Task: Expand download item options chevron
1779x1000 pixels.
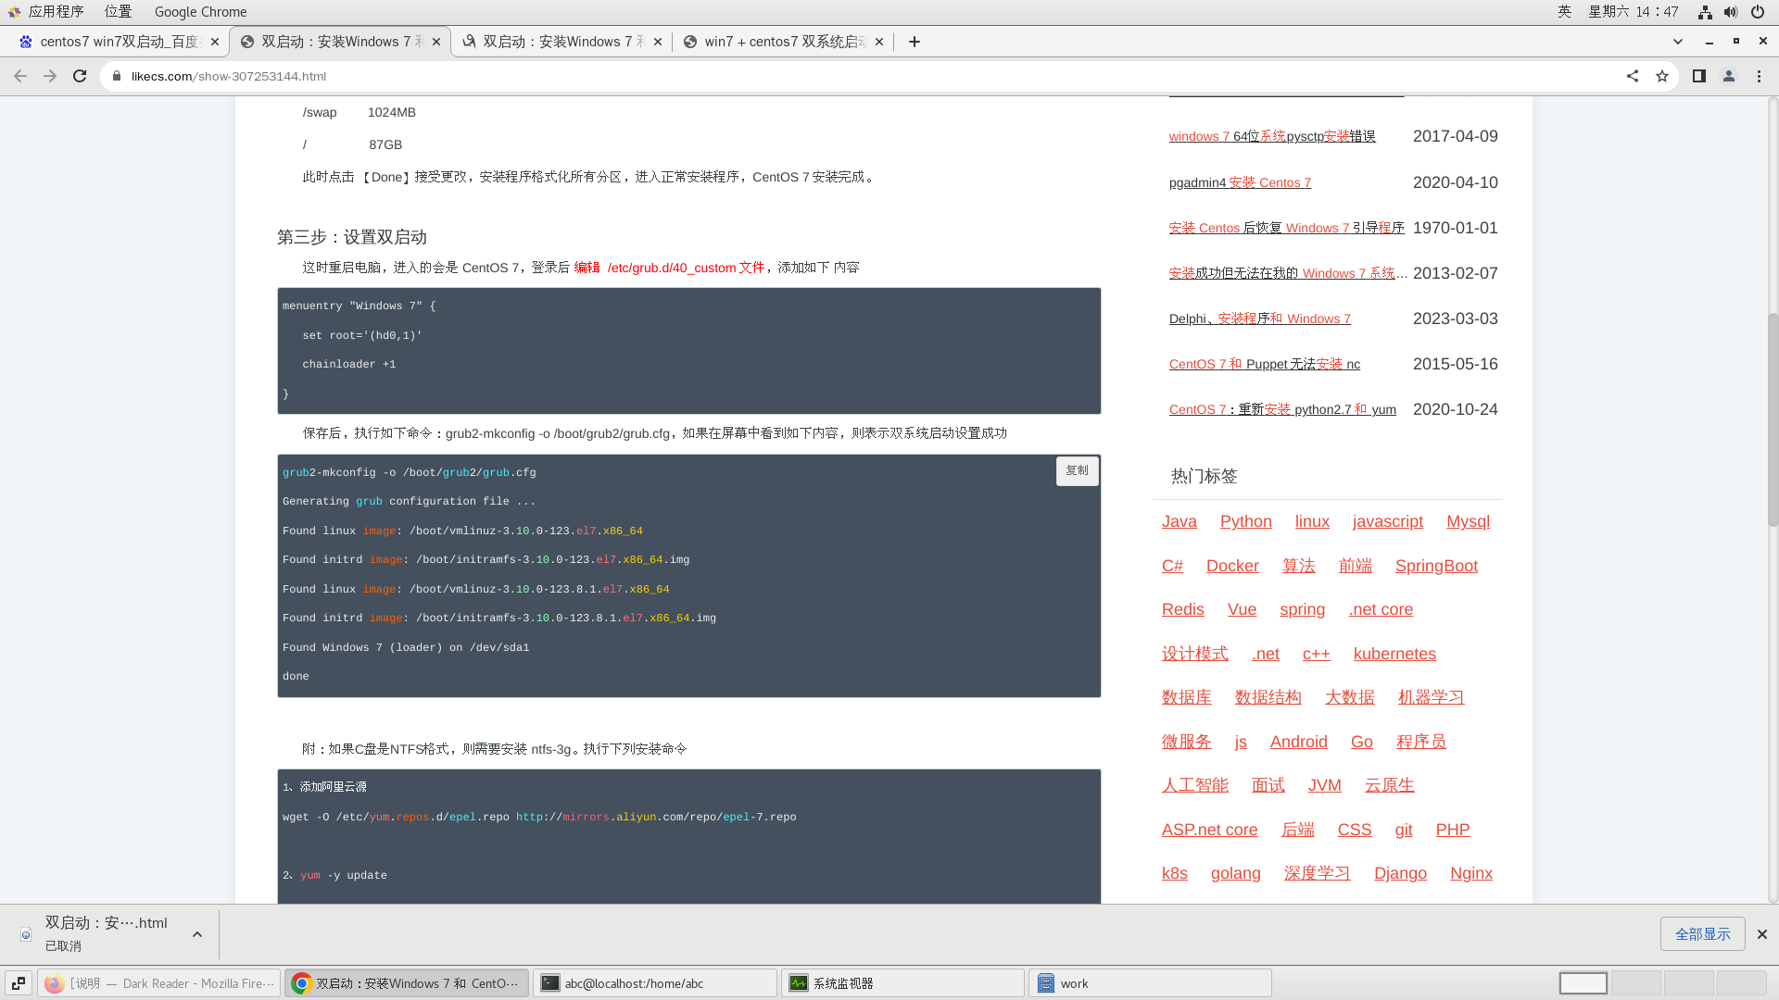Action: click(197, 934)
